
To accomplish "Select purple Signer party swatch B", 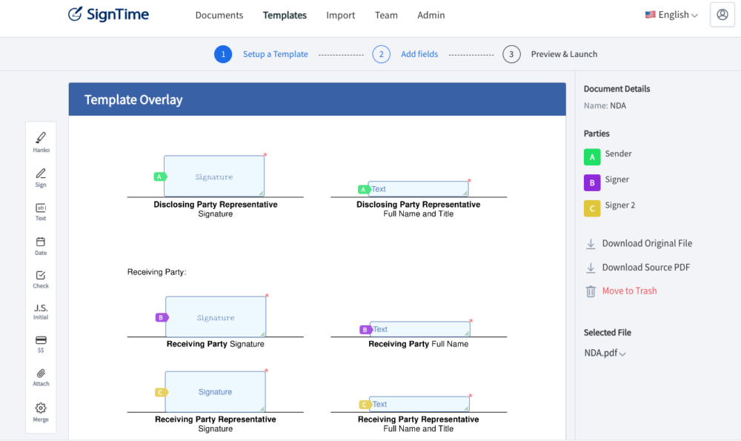I will (591, 182).
